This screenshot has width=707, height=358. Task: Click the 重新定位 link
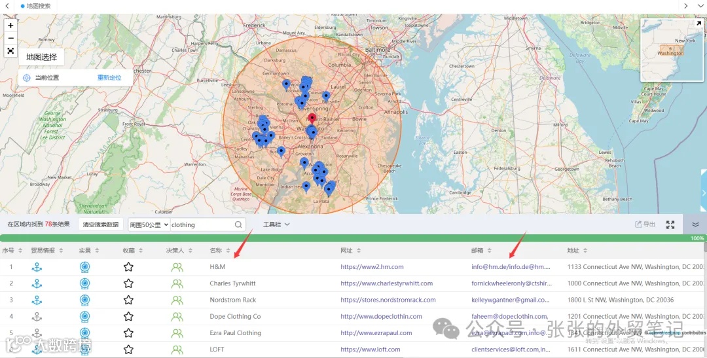[109, 77]
